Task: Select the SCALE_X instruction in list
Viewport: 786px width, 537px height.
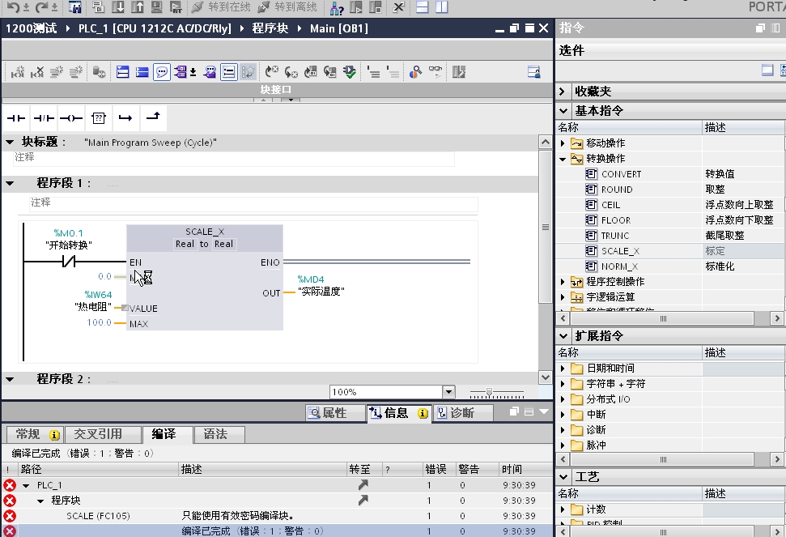Action: pos(620,251)
